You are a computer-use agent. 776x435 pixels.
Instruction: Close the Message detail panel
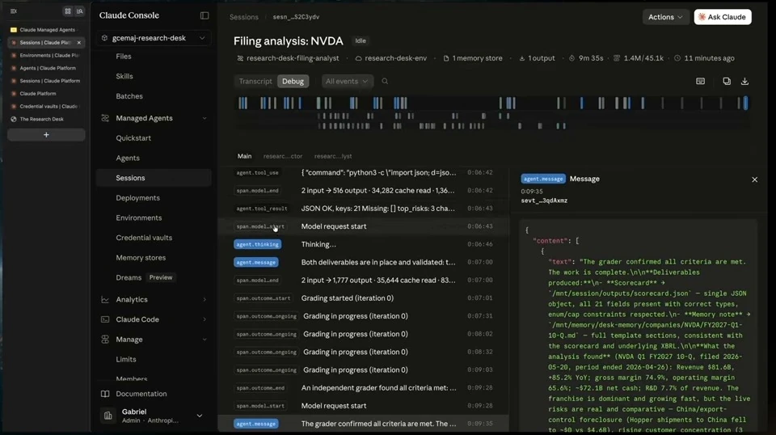tap(755, 179)
